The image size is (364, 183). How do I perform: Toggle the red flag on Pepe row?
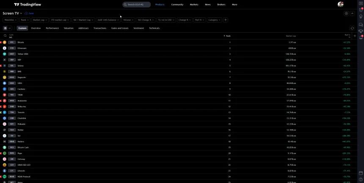click(x=1, y=153)
